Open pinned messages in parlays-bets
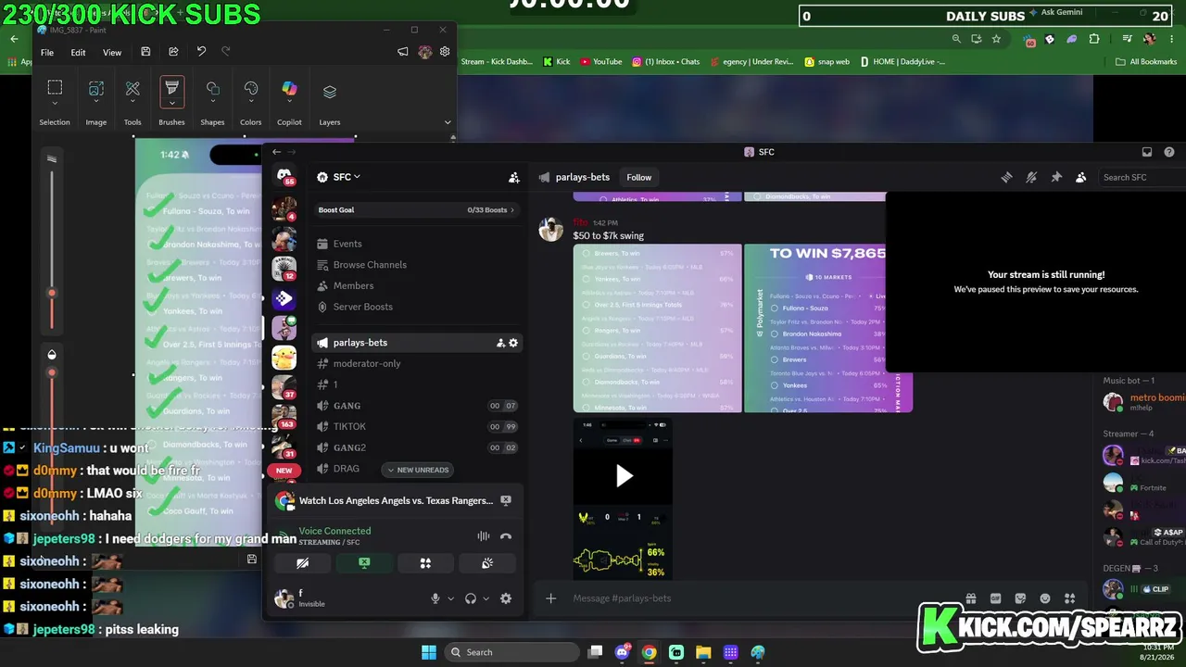This screenshot has width=1186, height=667. click(x=1056, y=177)
